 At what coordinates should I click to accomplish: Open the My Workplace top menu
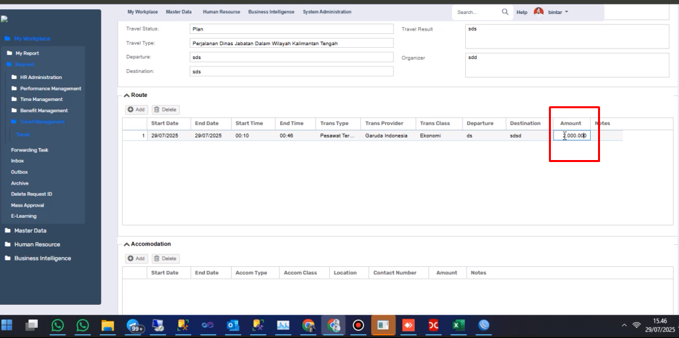click(143, 12)
